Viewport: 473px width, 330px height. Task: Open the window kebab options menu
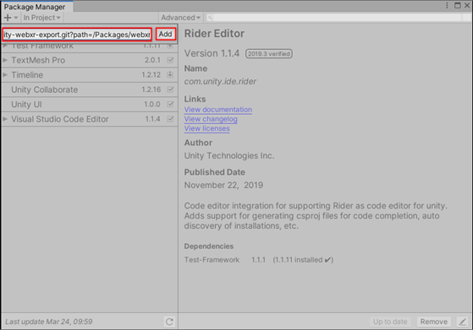pos(447,5)
